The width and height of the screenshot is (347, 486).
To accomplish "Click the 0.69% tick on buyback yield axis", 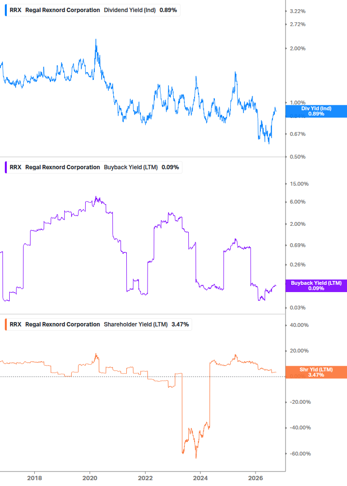I will (x=297, y=245).
